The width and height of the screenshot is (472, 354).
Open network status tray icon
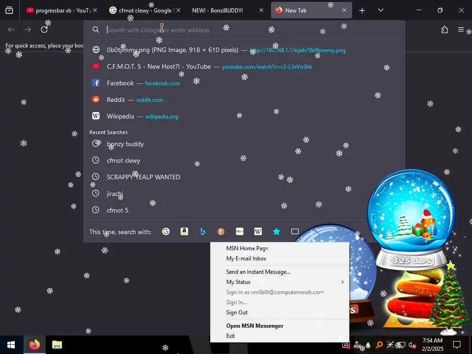point(401,345)
